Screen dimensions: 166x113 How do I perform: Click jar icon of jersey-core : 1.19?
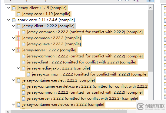pyautogui.click(x=19, y=14)
